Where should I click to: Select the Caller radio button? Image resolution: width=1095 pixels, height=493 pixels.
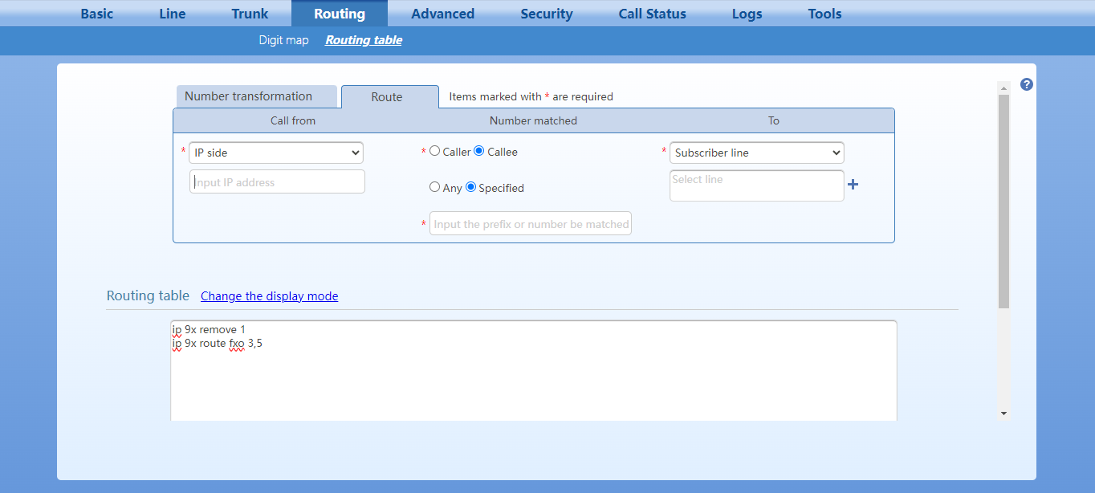click(435, 151)
